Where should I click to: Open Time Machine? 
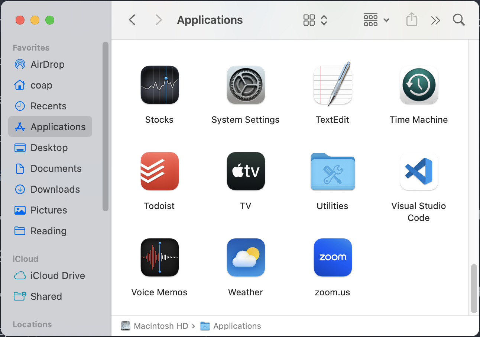tap(419, 85)
